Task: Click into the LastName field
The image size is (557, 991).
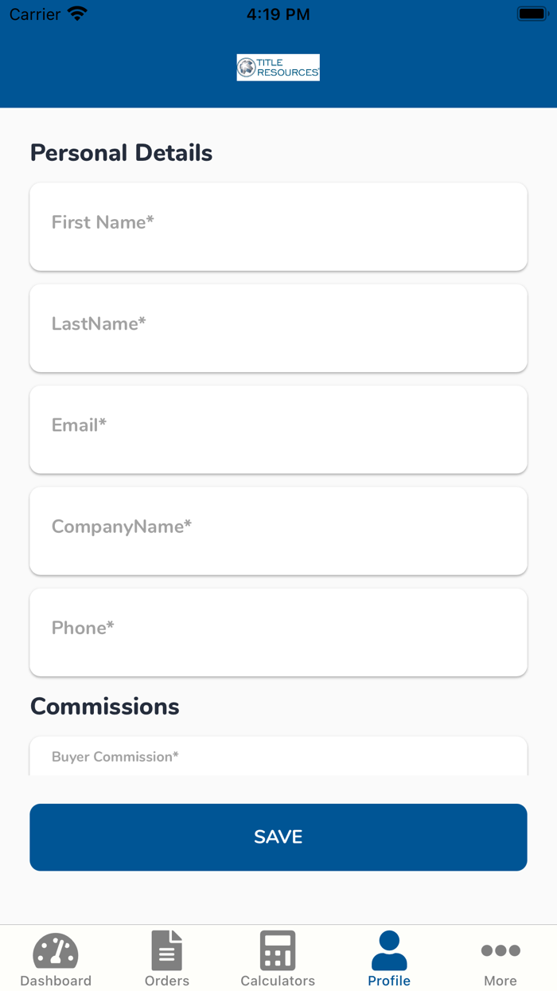Action: click(278, 328)
